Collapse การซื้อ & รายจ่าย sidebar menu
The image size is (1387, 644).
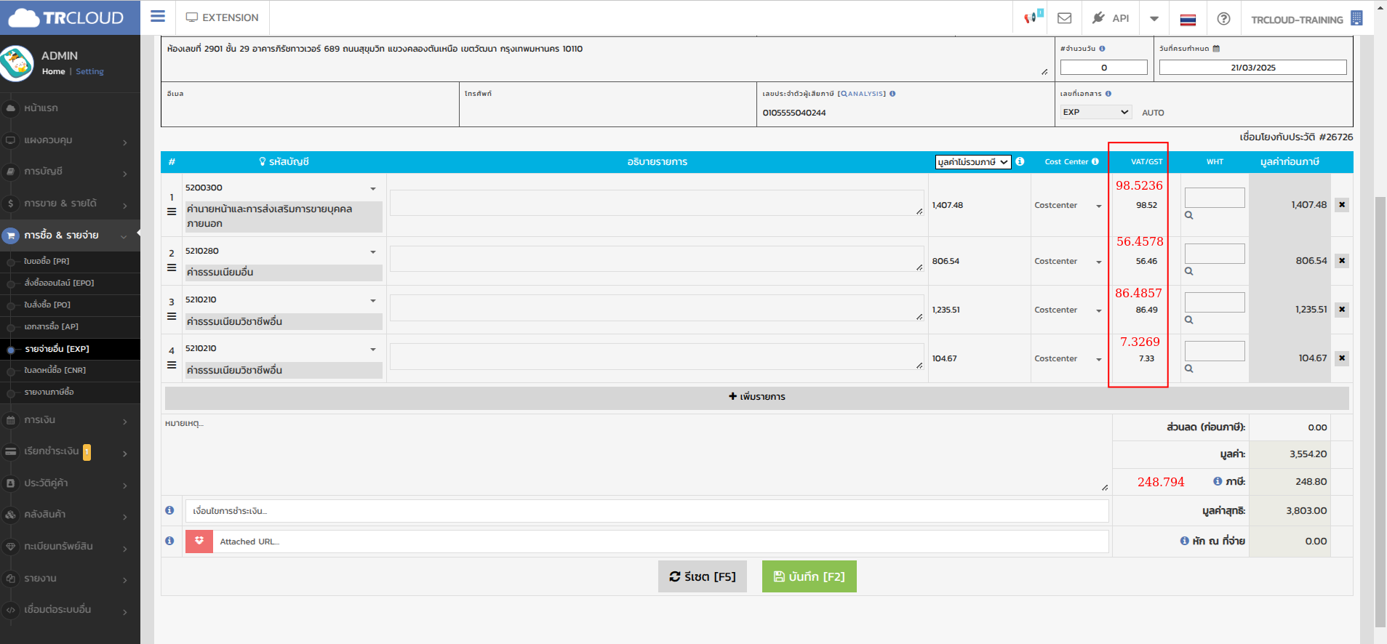70,236
